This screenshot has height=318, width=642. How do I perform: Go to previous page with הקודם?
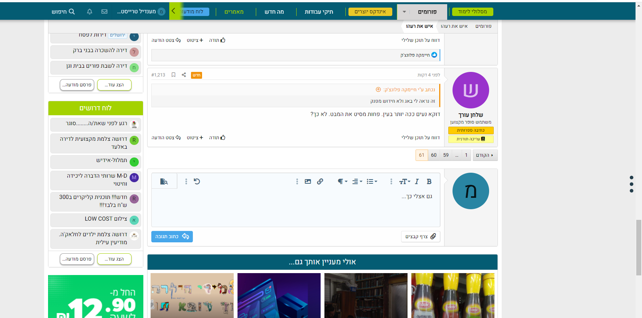coord(485,155)
